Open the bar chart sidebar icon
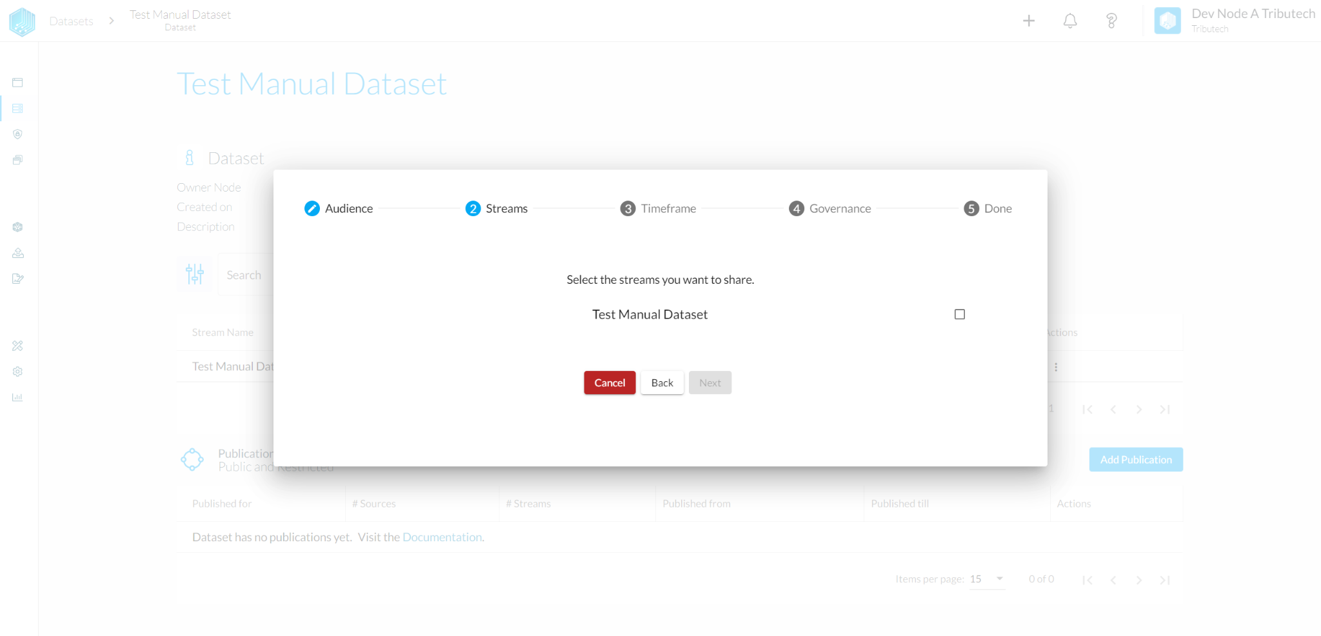The width and height of the screenshot is (1321, 636). pyautogui.click(x=17, y=397)
